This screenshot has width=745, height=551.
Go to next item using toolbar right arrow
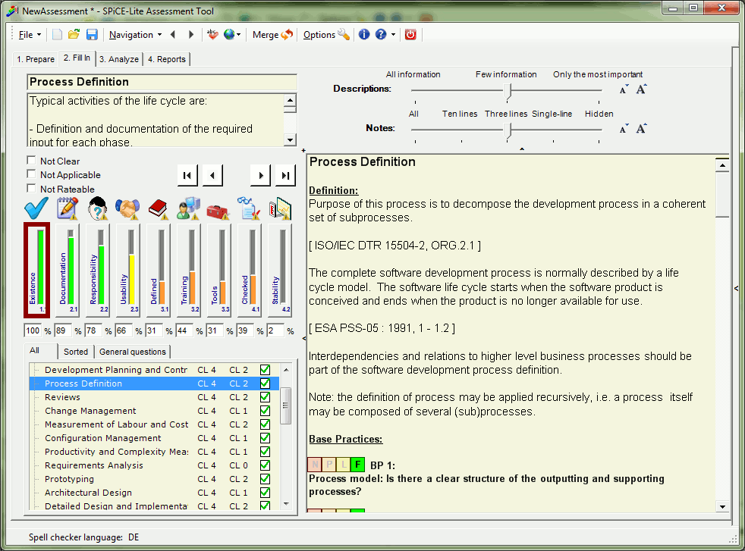[191, 35]
